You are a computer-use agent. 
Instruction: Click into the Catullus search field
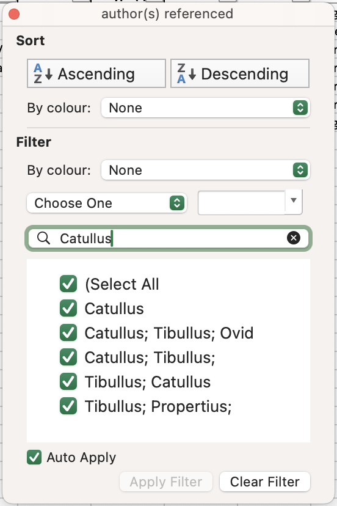click(x=168, y=238)
